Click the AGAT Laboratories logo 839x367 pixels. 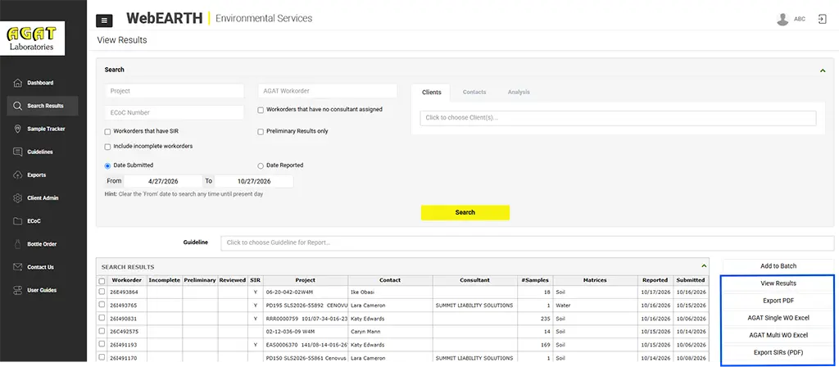click(33, 39)
